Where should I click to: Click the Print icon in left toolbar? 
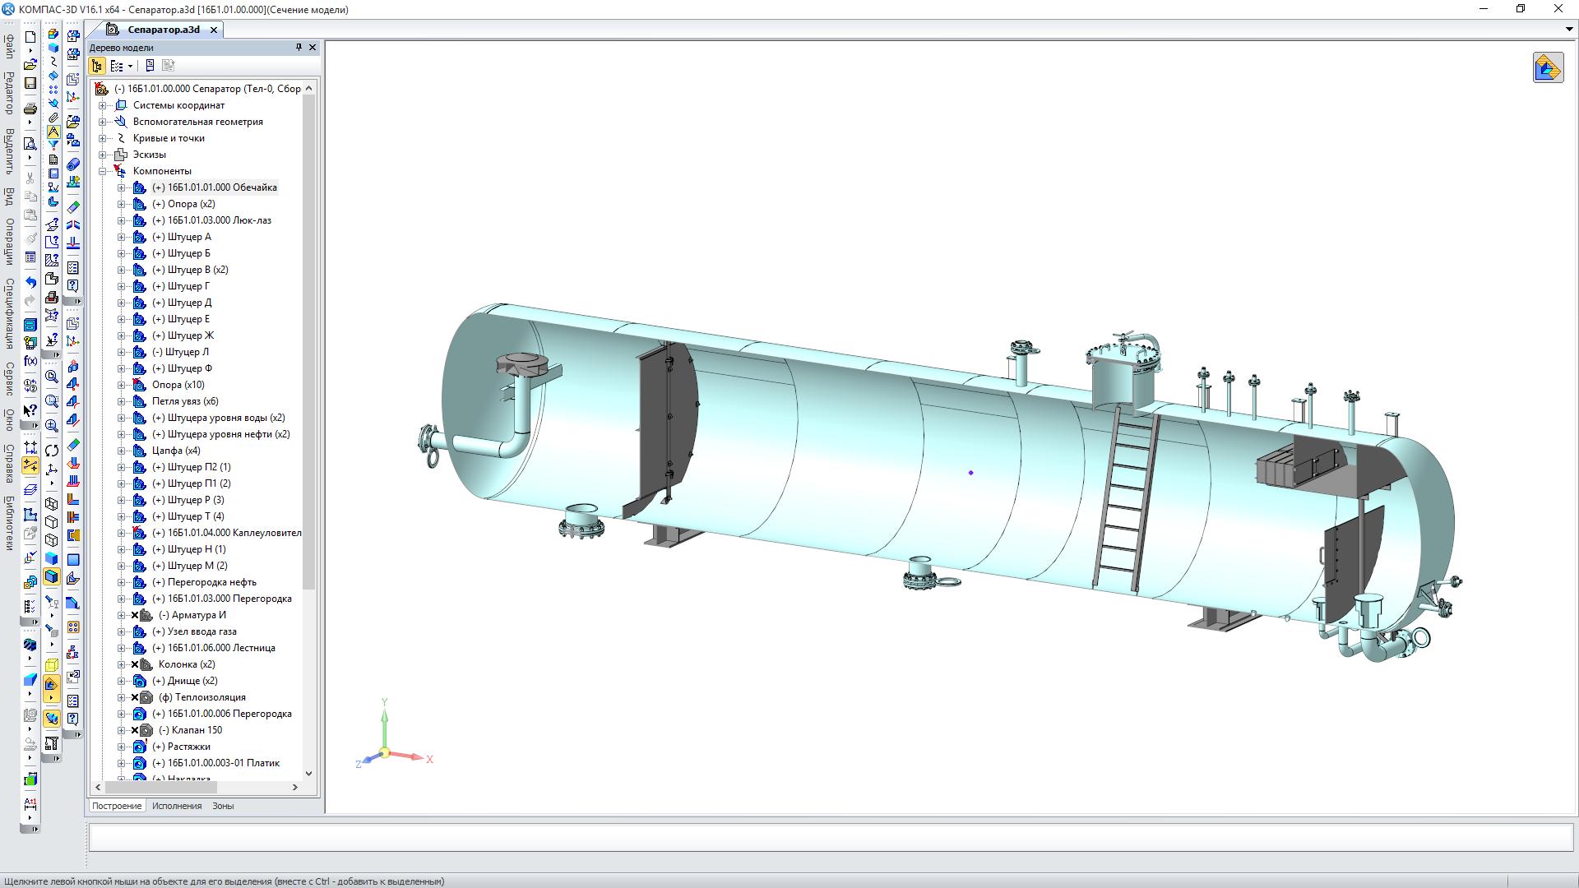(x=30, y=109)
